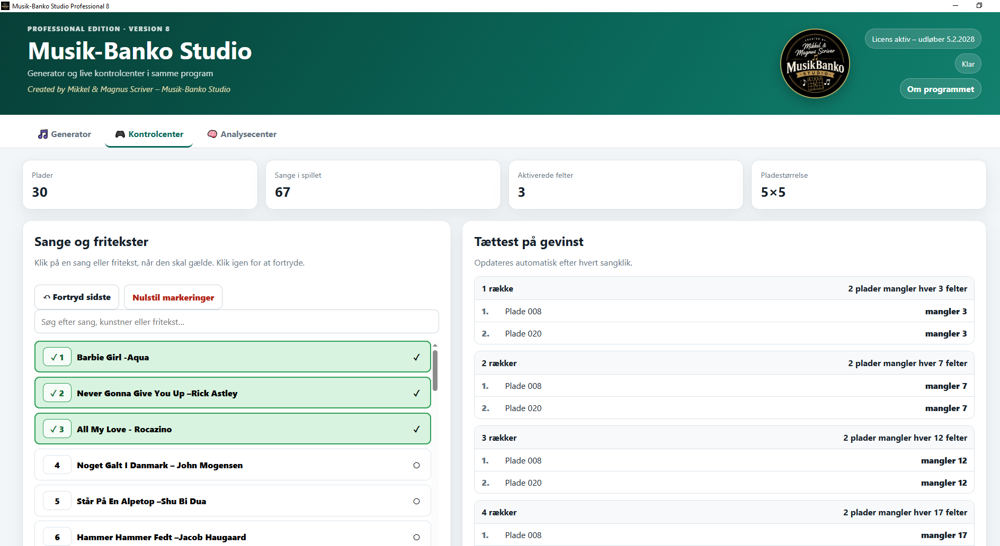Screen dimensions: 1000x546
Task: Click the undo arrow icon in Fortryd sidste
Action: pyautogui.click(x=47, y=297)
